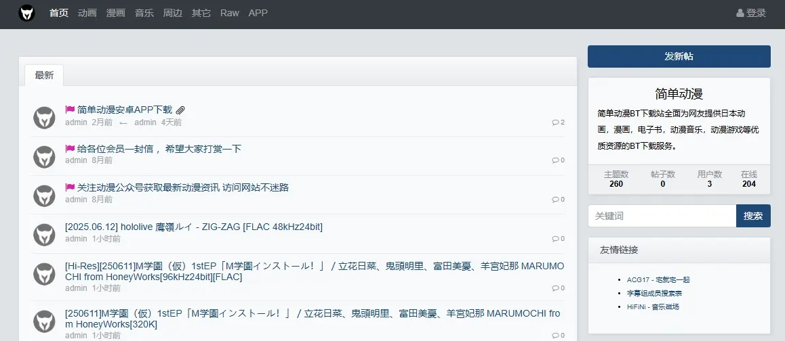Screen dimensions: 785x341
Task: Open the hololive 鷹嶺ルイ ZIG-ZAG thread
Action: click(x=194, y=227)
